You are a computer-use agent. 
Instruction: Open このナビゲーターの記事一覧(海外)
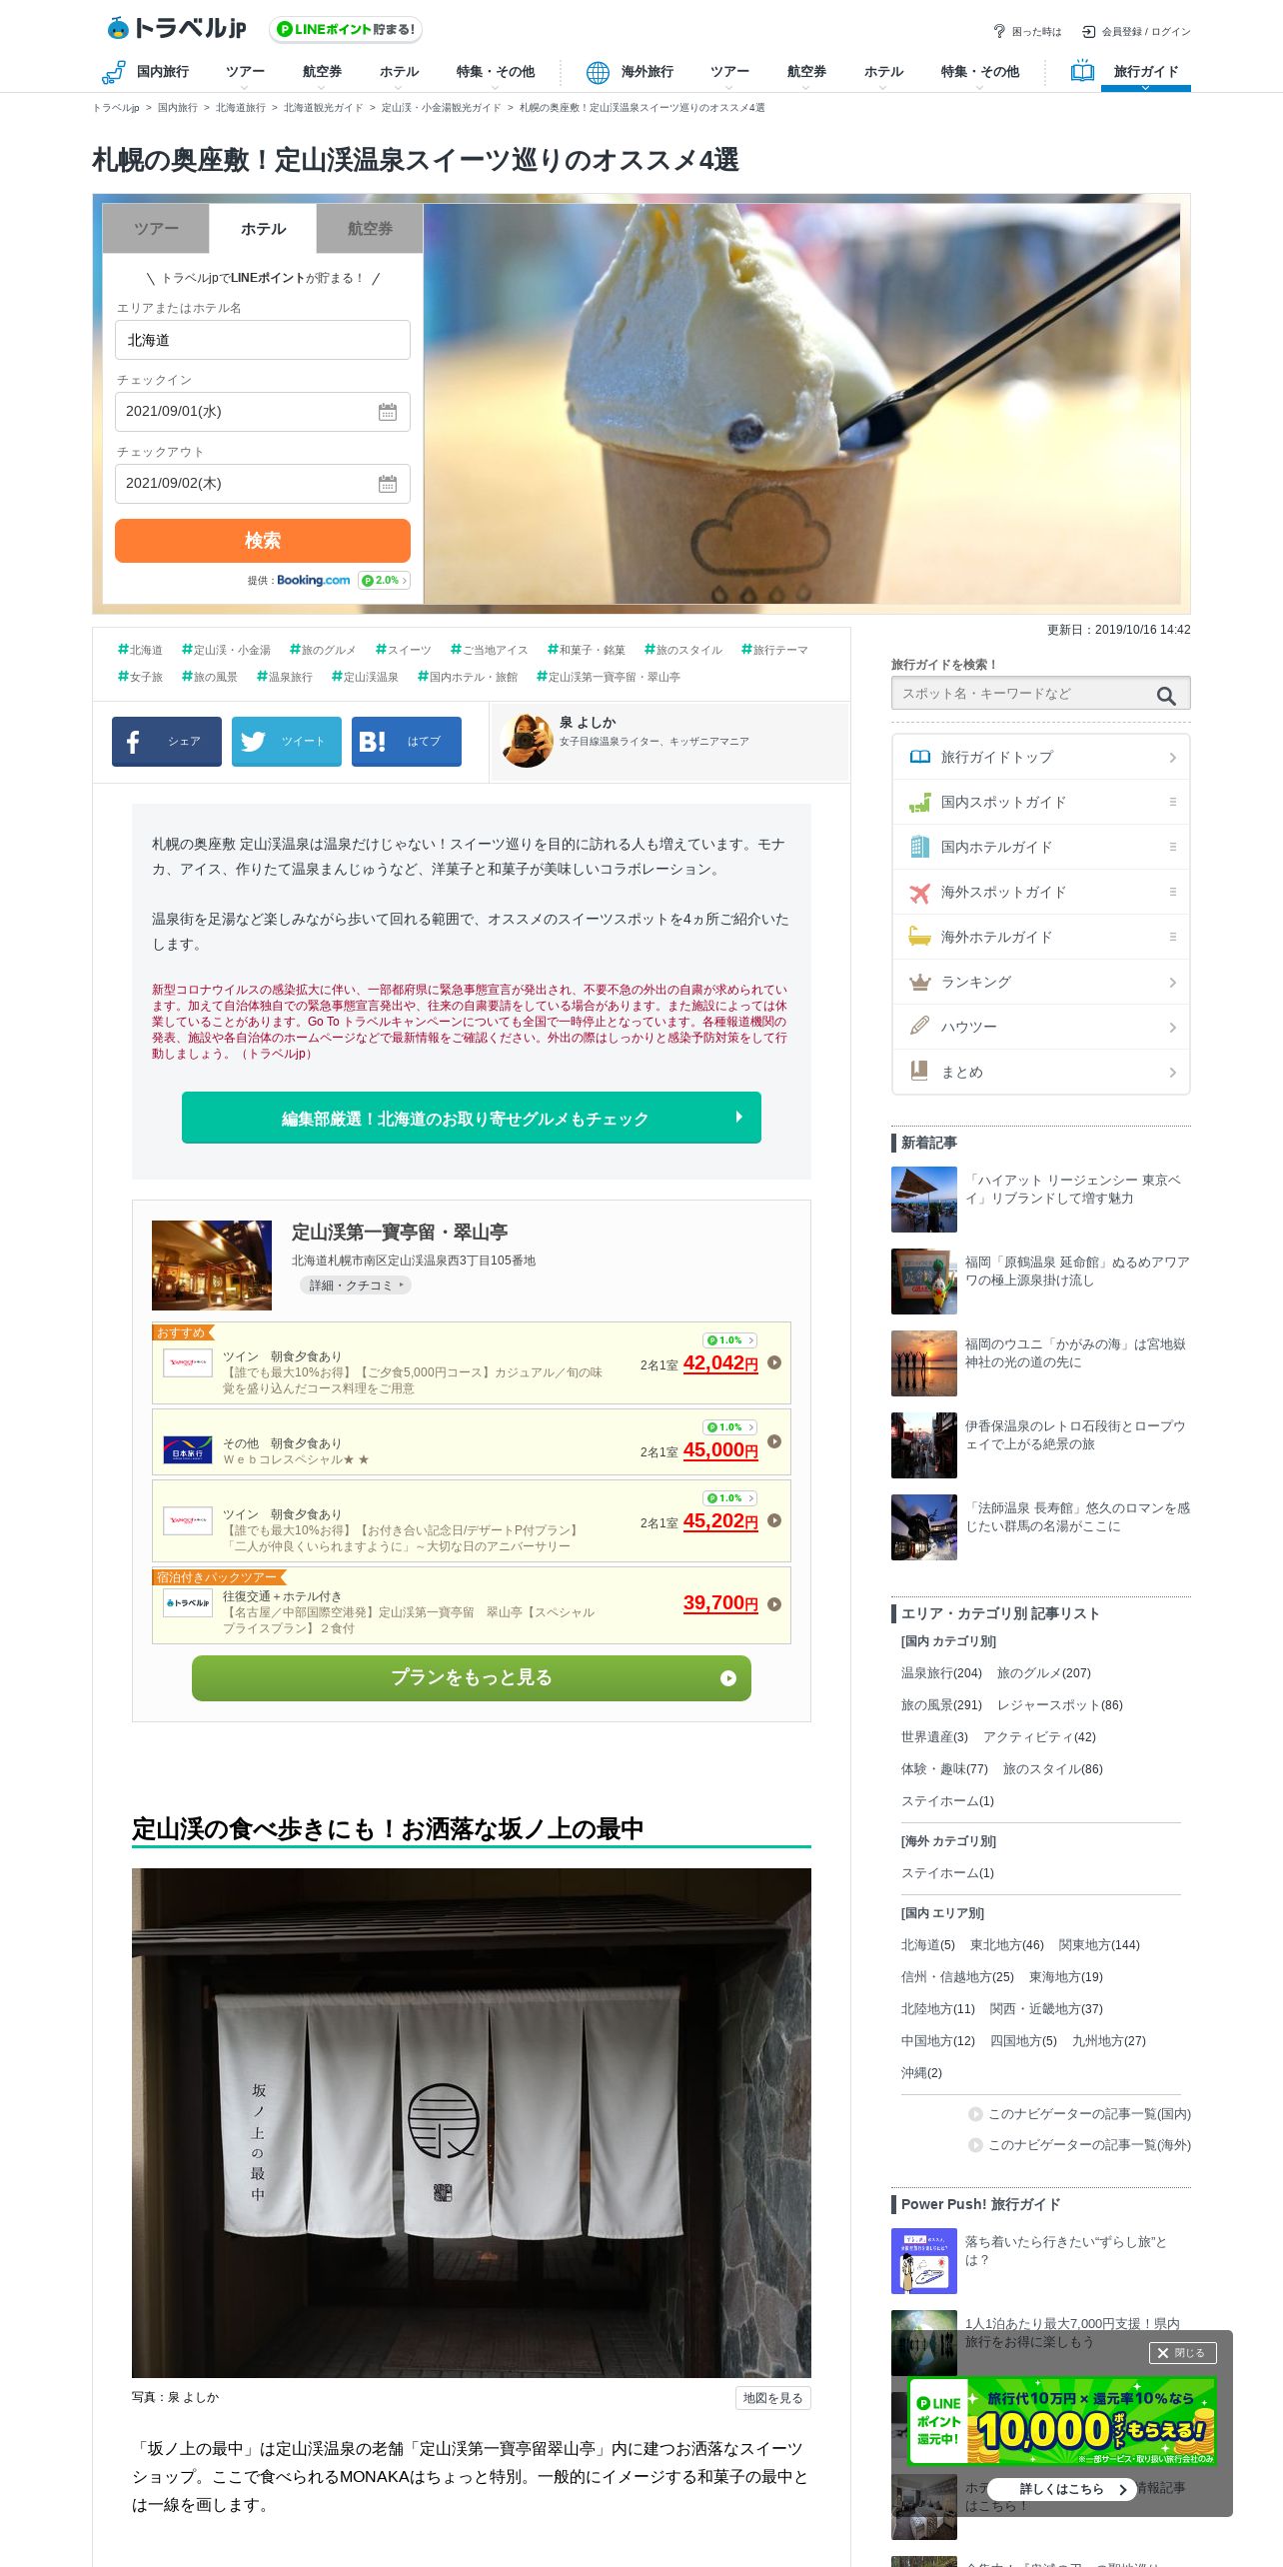tap(1079, 2145)
